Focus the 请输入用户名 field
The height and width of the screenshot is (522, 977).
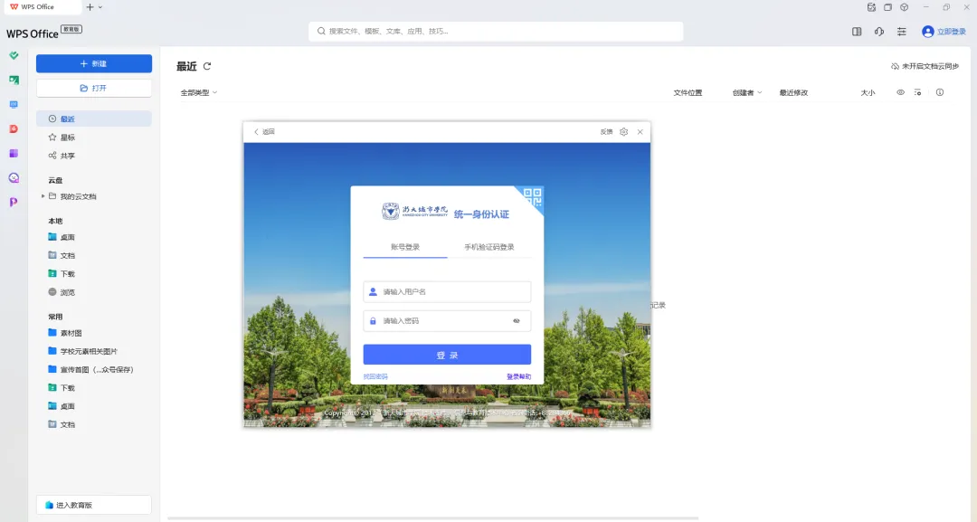447,291
